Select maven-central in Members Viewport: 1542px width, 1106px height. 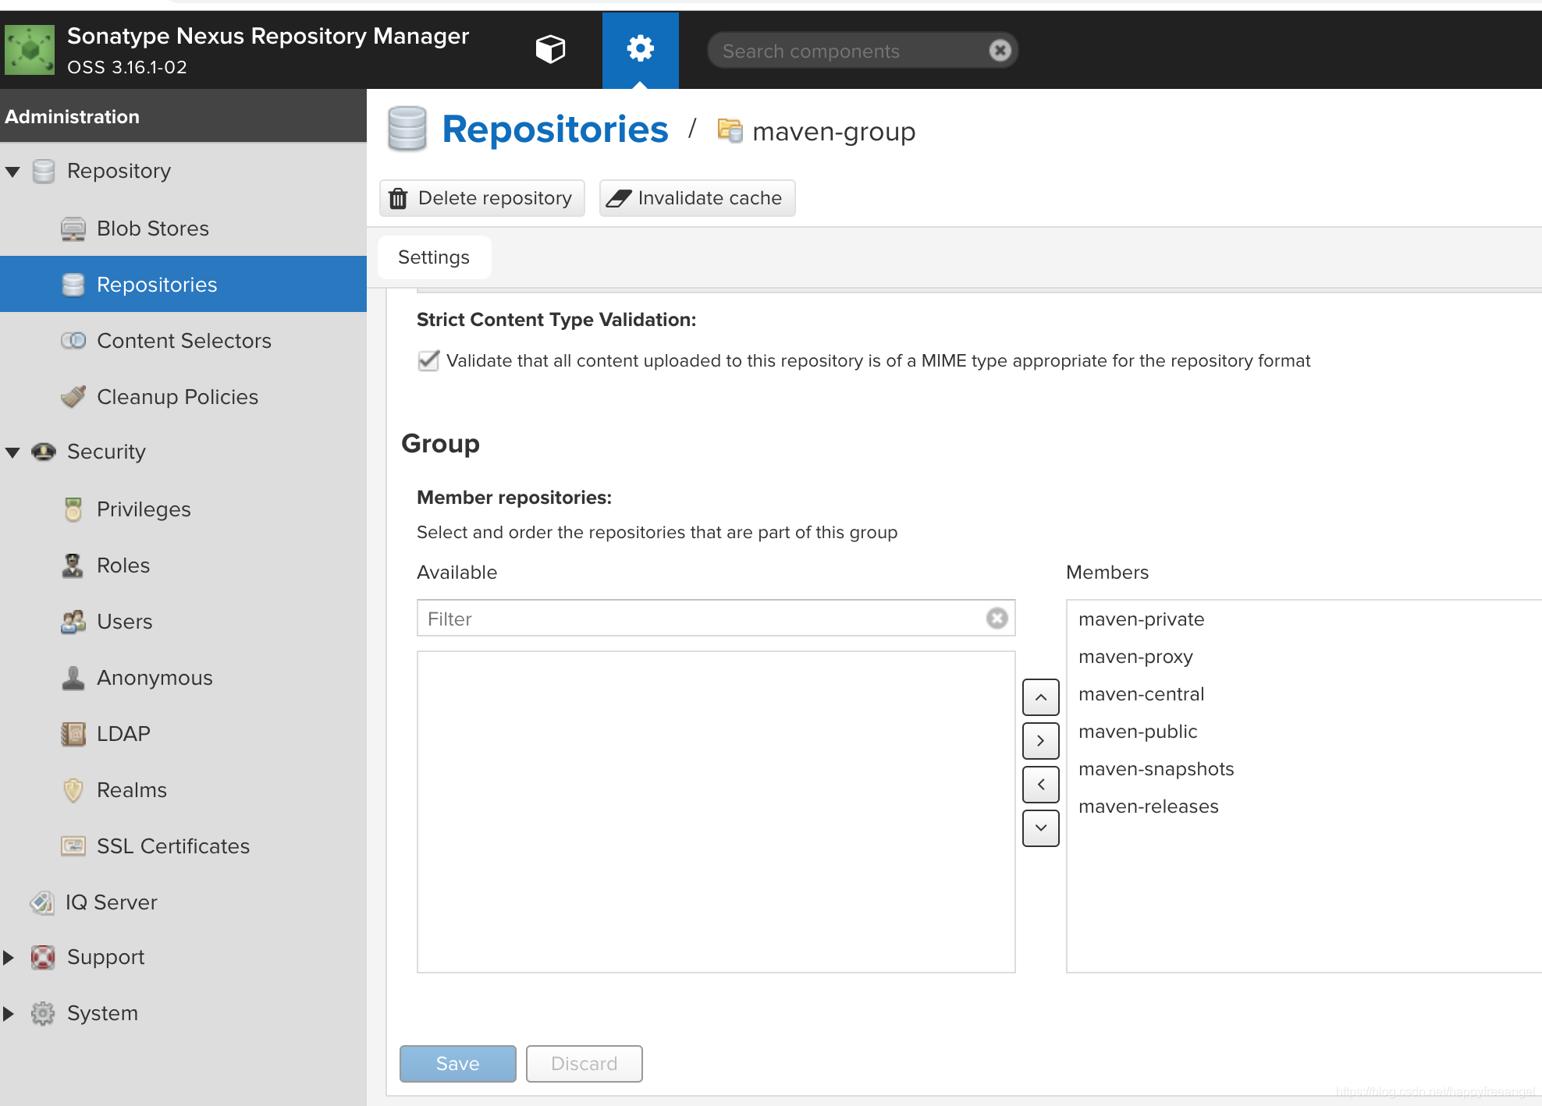pos(1303,694)
